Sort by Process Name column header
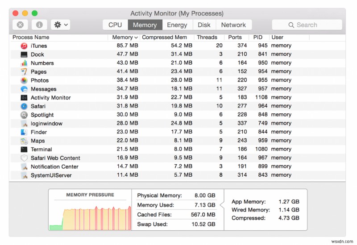Screen dimensions: 357x245 click(x=31, y=37)
